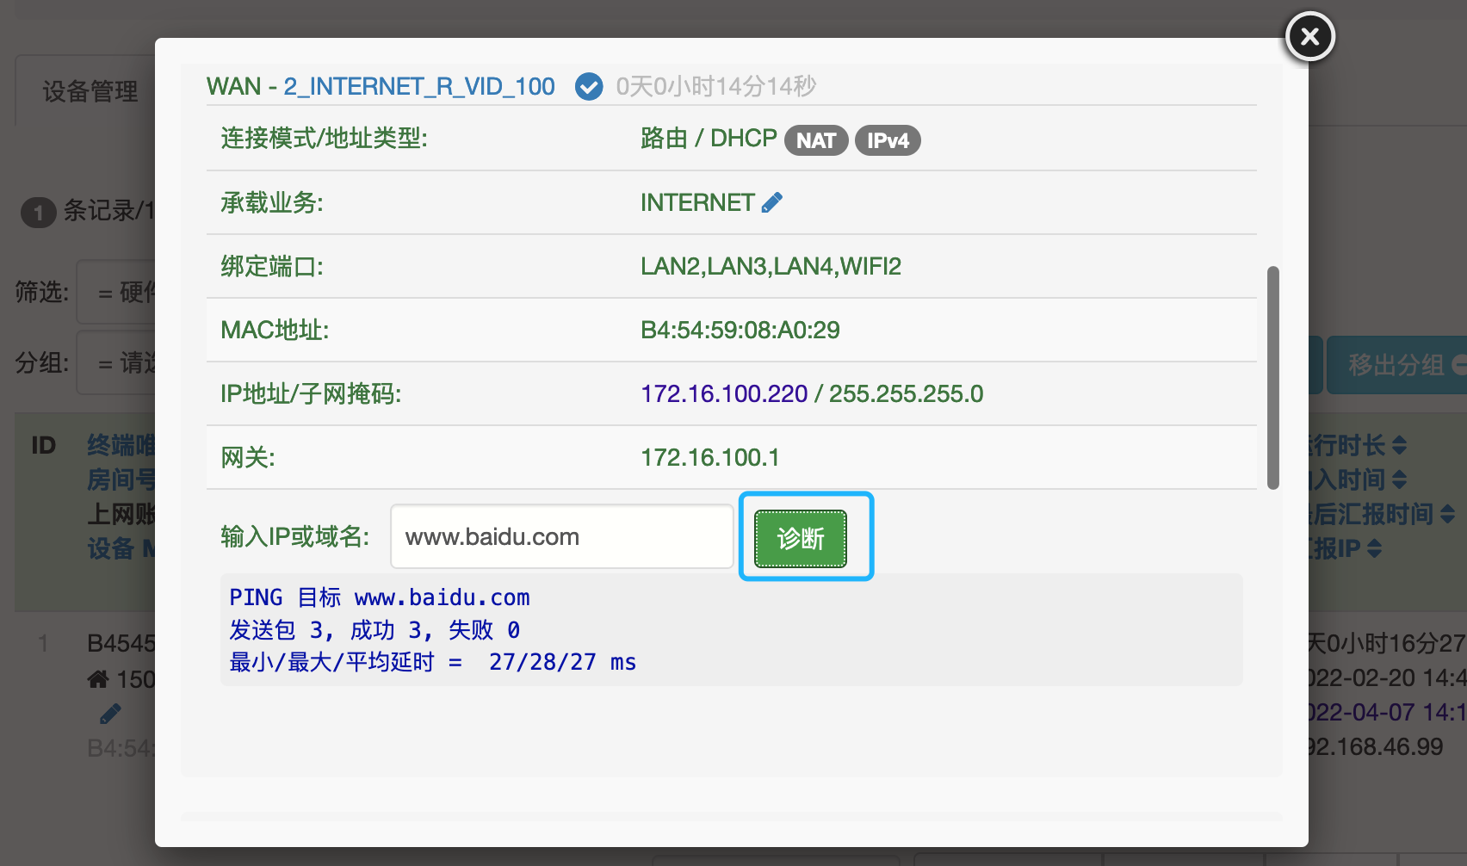This screenshot has height=866, width=1467.
Task: Switch to the 设备管理 tab
Action: 90,91
